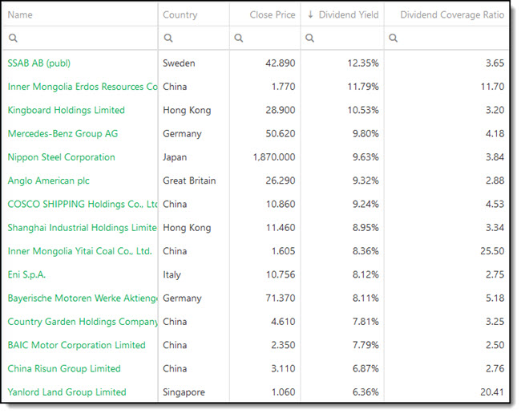
Task: Open Inner Mongolia Yitai Coal link
Action: [x=79, y=251]
